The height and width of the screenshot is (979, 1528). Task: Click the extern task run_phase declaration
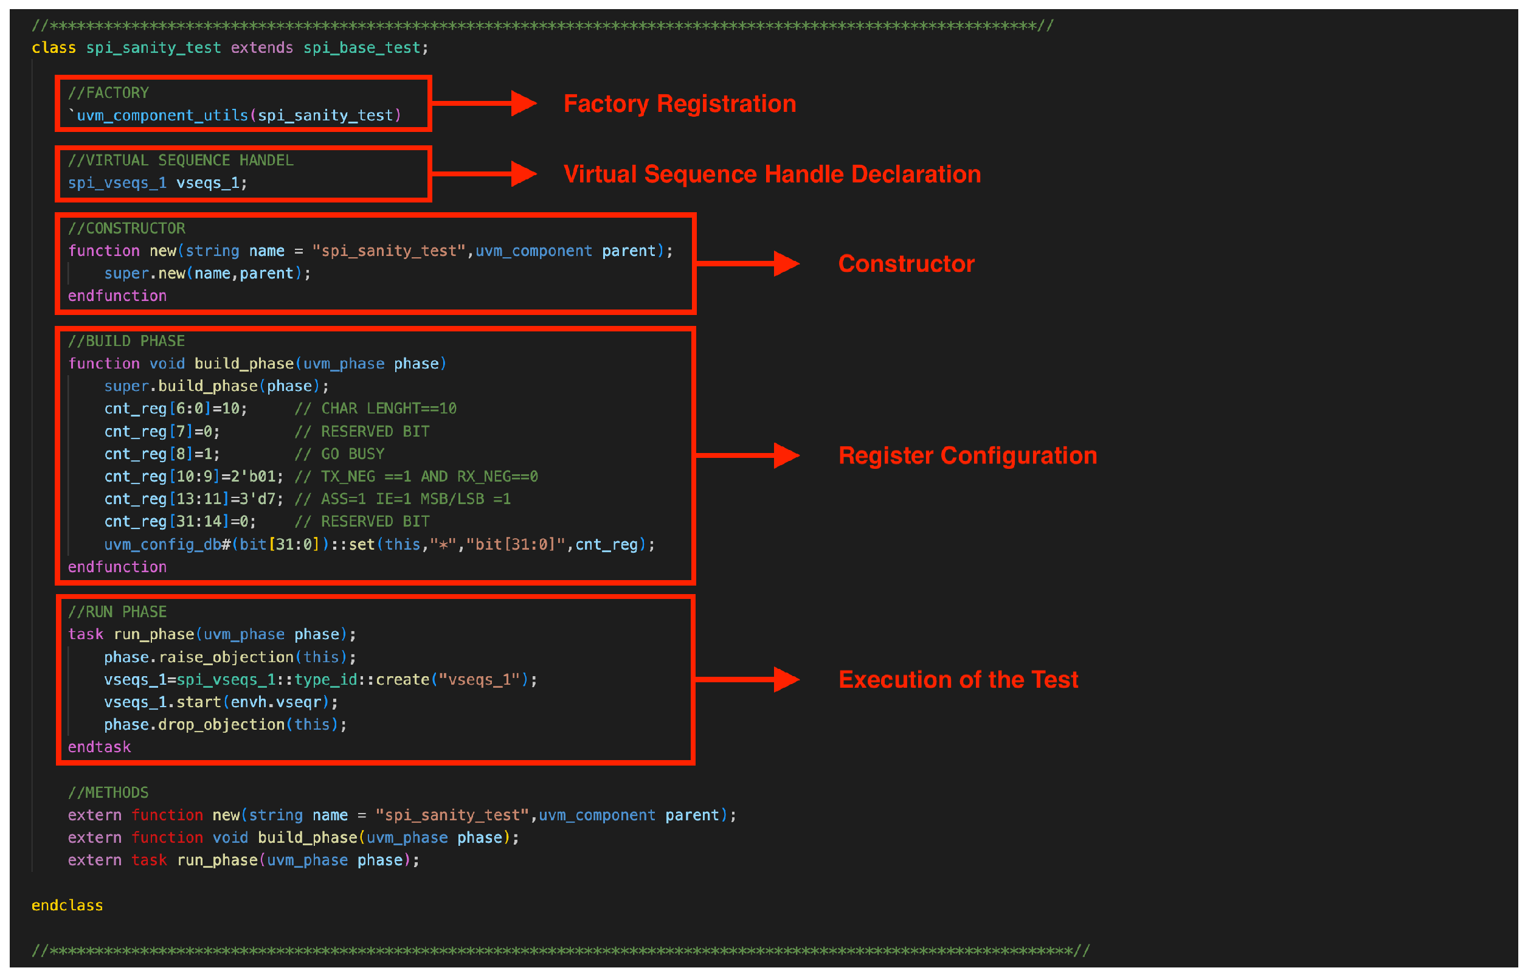coord(243,860)
